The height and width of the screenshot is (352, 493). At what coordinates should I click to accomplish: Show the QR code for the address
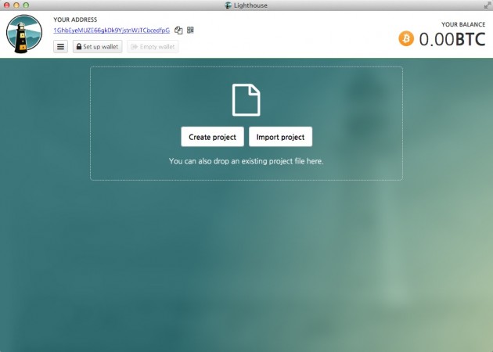[190, 31]
